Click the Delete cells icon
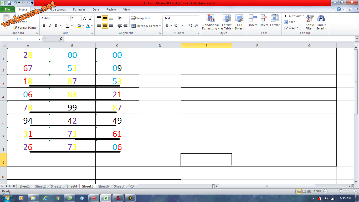Screen dimensions: 359x202 click(x=264, y=18)
